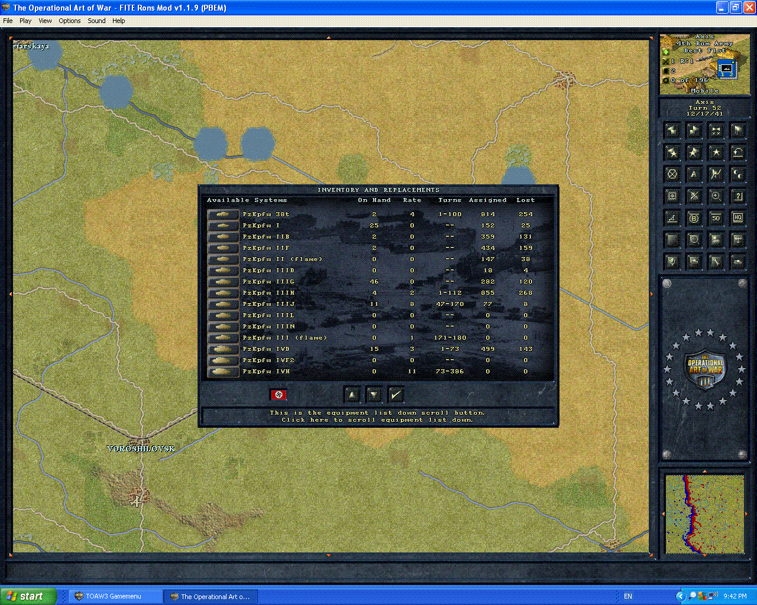The height and width of the screenshot is (605, 757).
Task: Switch to TOAW3 Gamemenu in the taskbar
Action: (116, 596)
